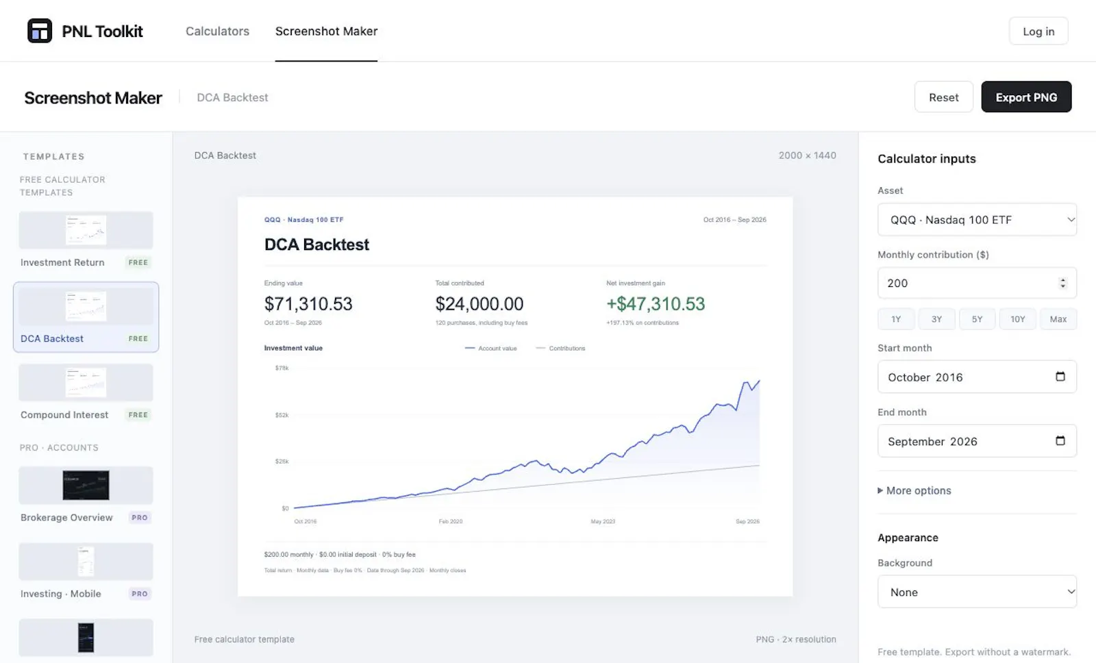Click the Monthly contribution input field

[x=977, y=283]
